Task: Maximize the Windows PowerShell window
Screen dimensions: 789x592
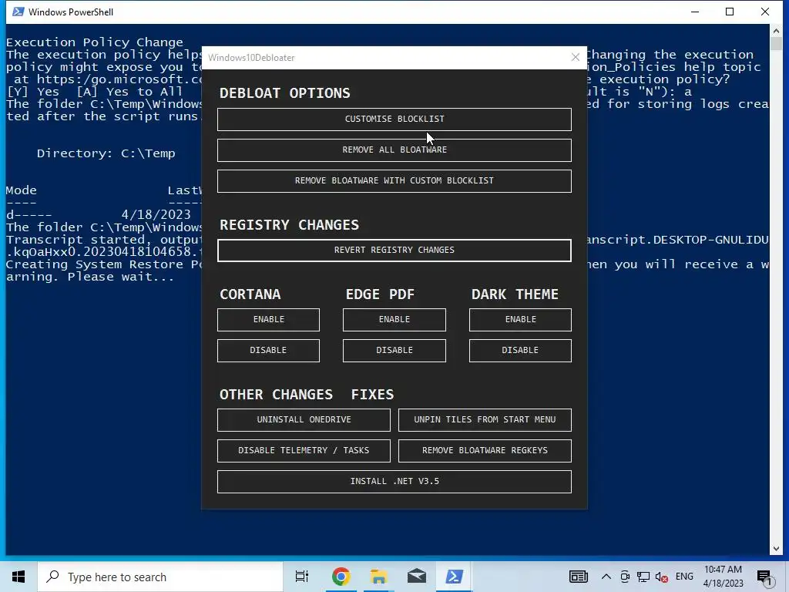Action: click(730, 12)
